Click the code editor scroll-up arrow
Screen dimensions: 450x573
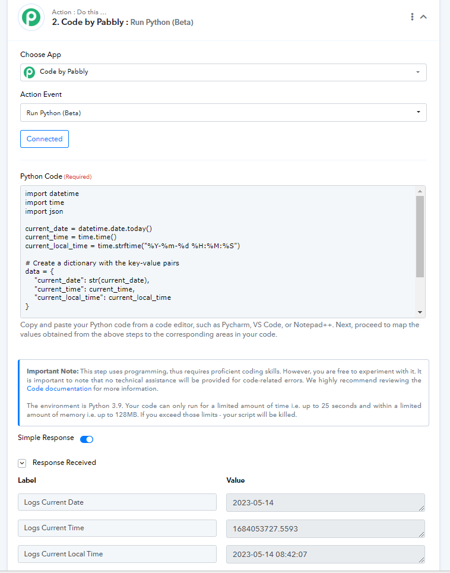click(x=420, y=191)
